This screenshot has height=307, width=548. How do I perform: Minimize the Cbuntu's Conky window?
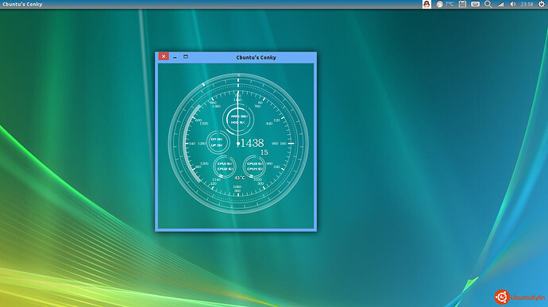pos(175,56)
